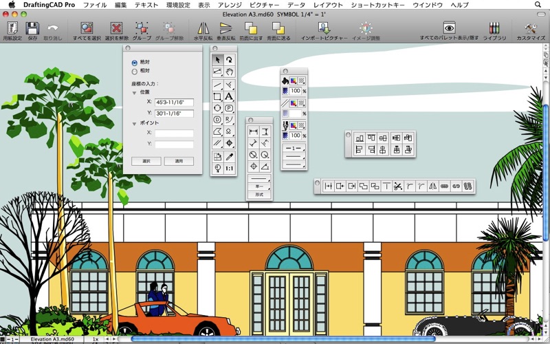This screenshot has height=344, width=550.
Task: Open the アレンジ menu in menu bar
Action: [230, 5]
